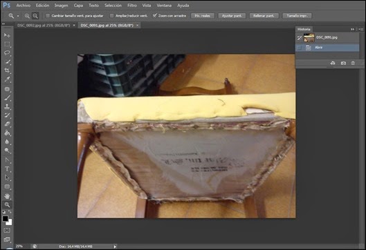Click the Píx. reales button
Viewport: 366px width, 250px height.
pos(203,16)
